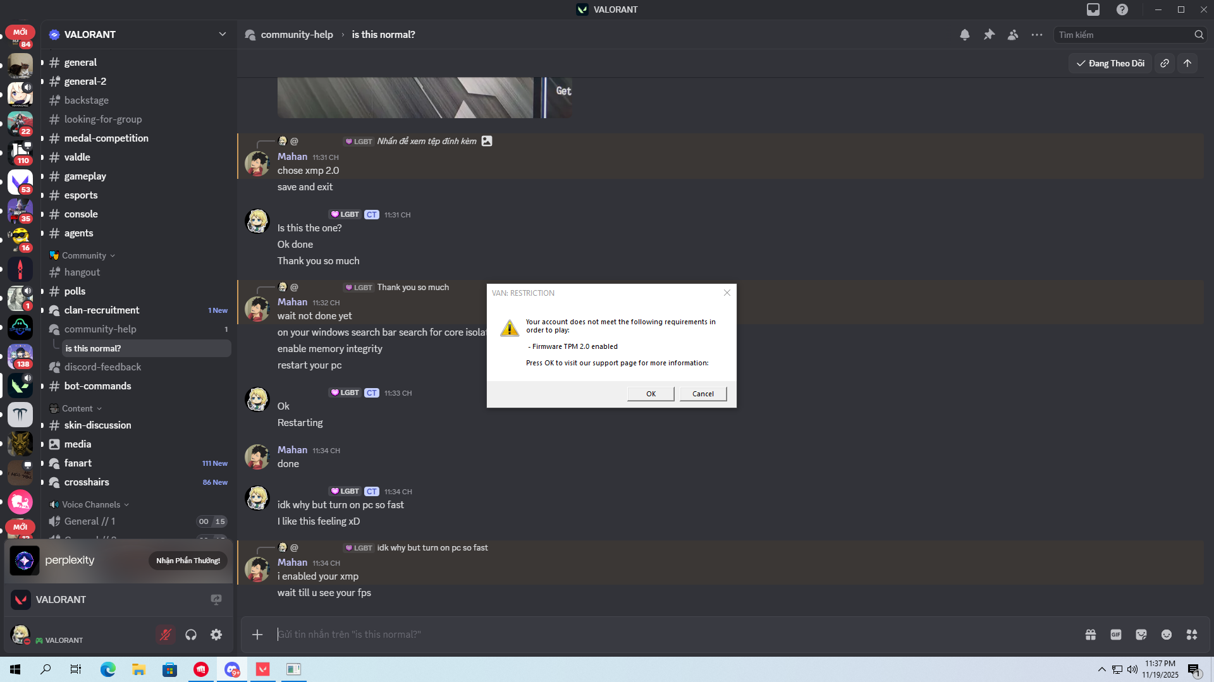Image resolution: width=1214 pixels, height=682 pixels.
Task: Click Cancel in the VAN restriction dialog
Action: [x=703, y=394]
